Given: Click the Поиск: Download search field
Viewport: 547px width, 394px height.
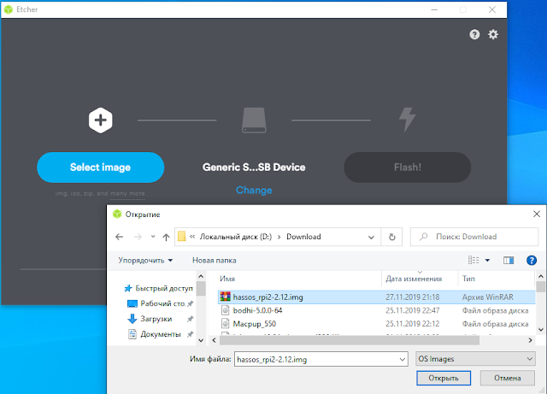Looking at the screenshot, I should point(474,237).
